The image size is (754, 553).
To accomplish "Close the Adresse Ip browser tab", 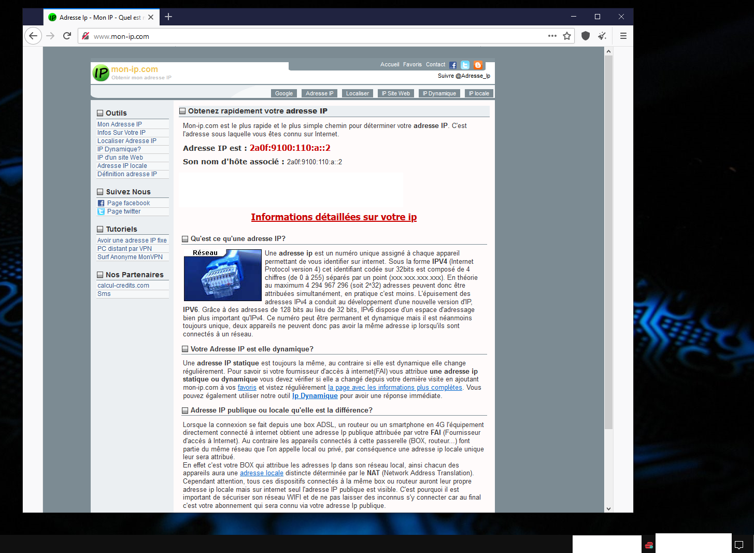I will point(151,17).
